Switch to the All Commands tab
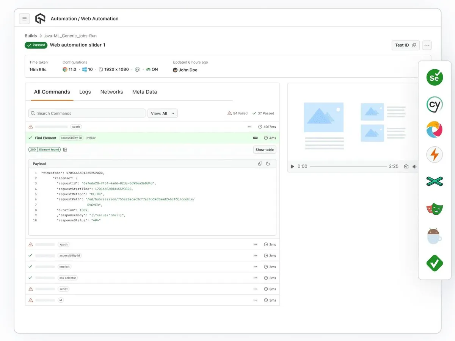Image resolution: width=455 pixels, height=341 pixels. [52, 92]
